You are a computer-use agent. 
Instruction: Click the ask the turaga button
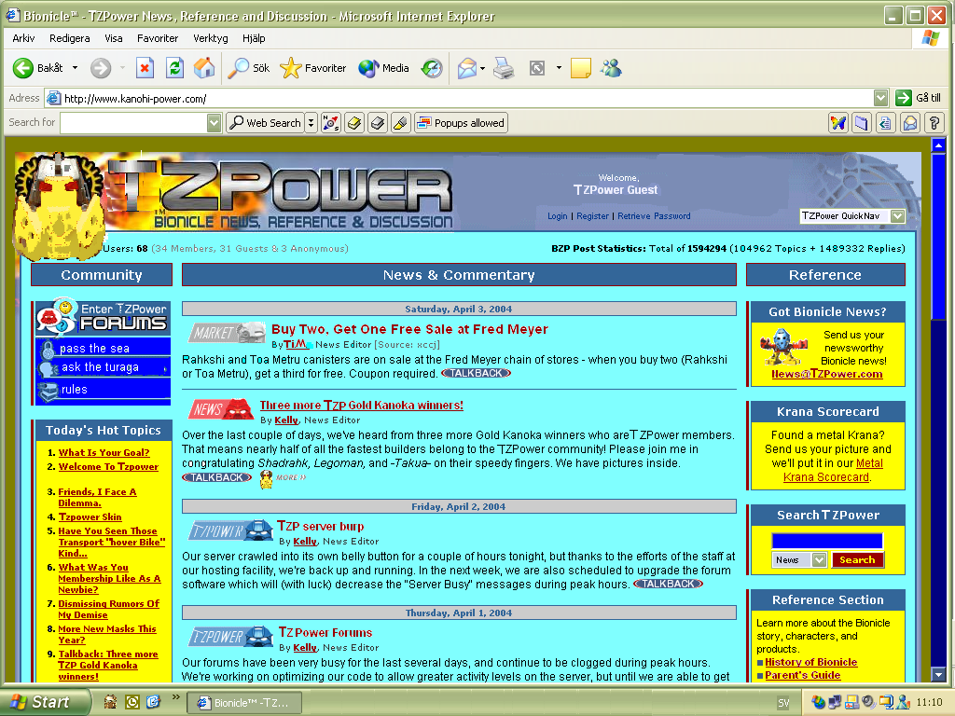(x=103, y=367)
